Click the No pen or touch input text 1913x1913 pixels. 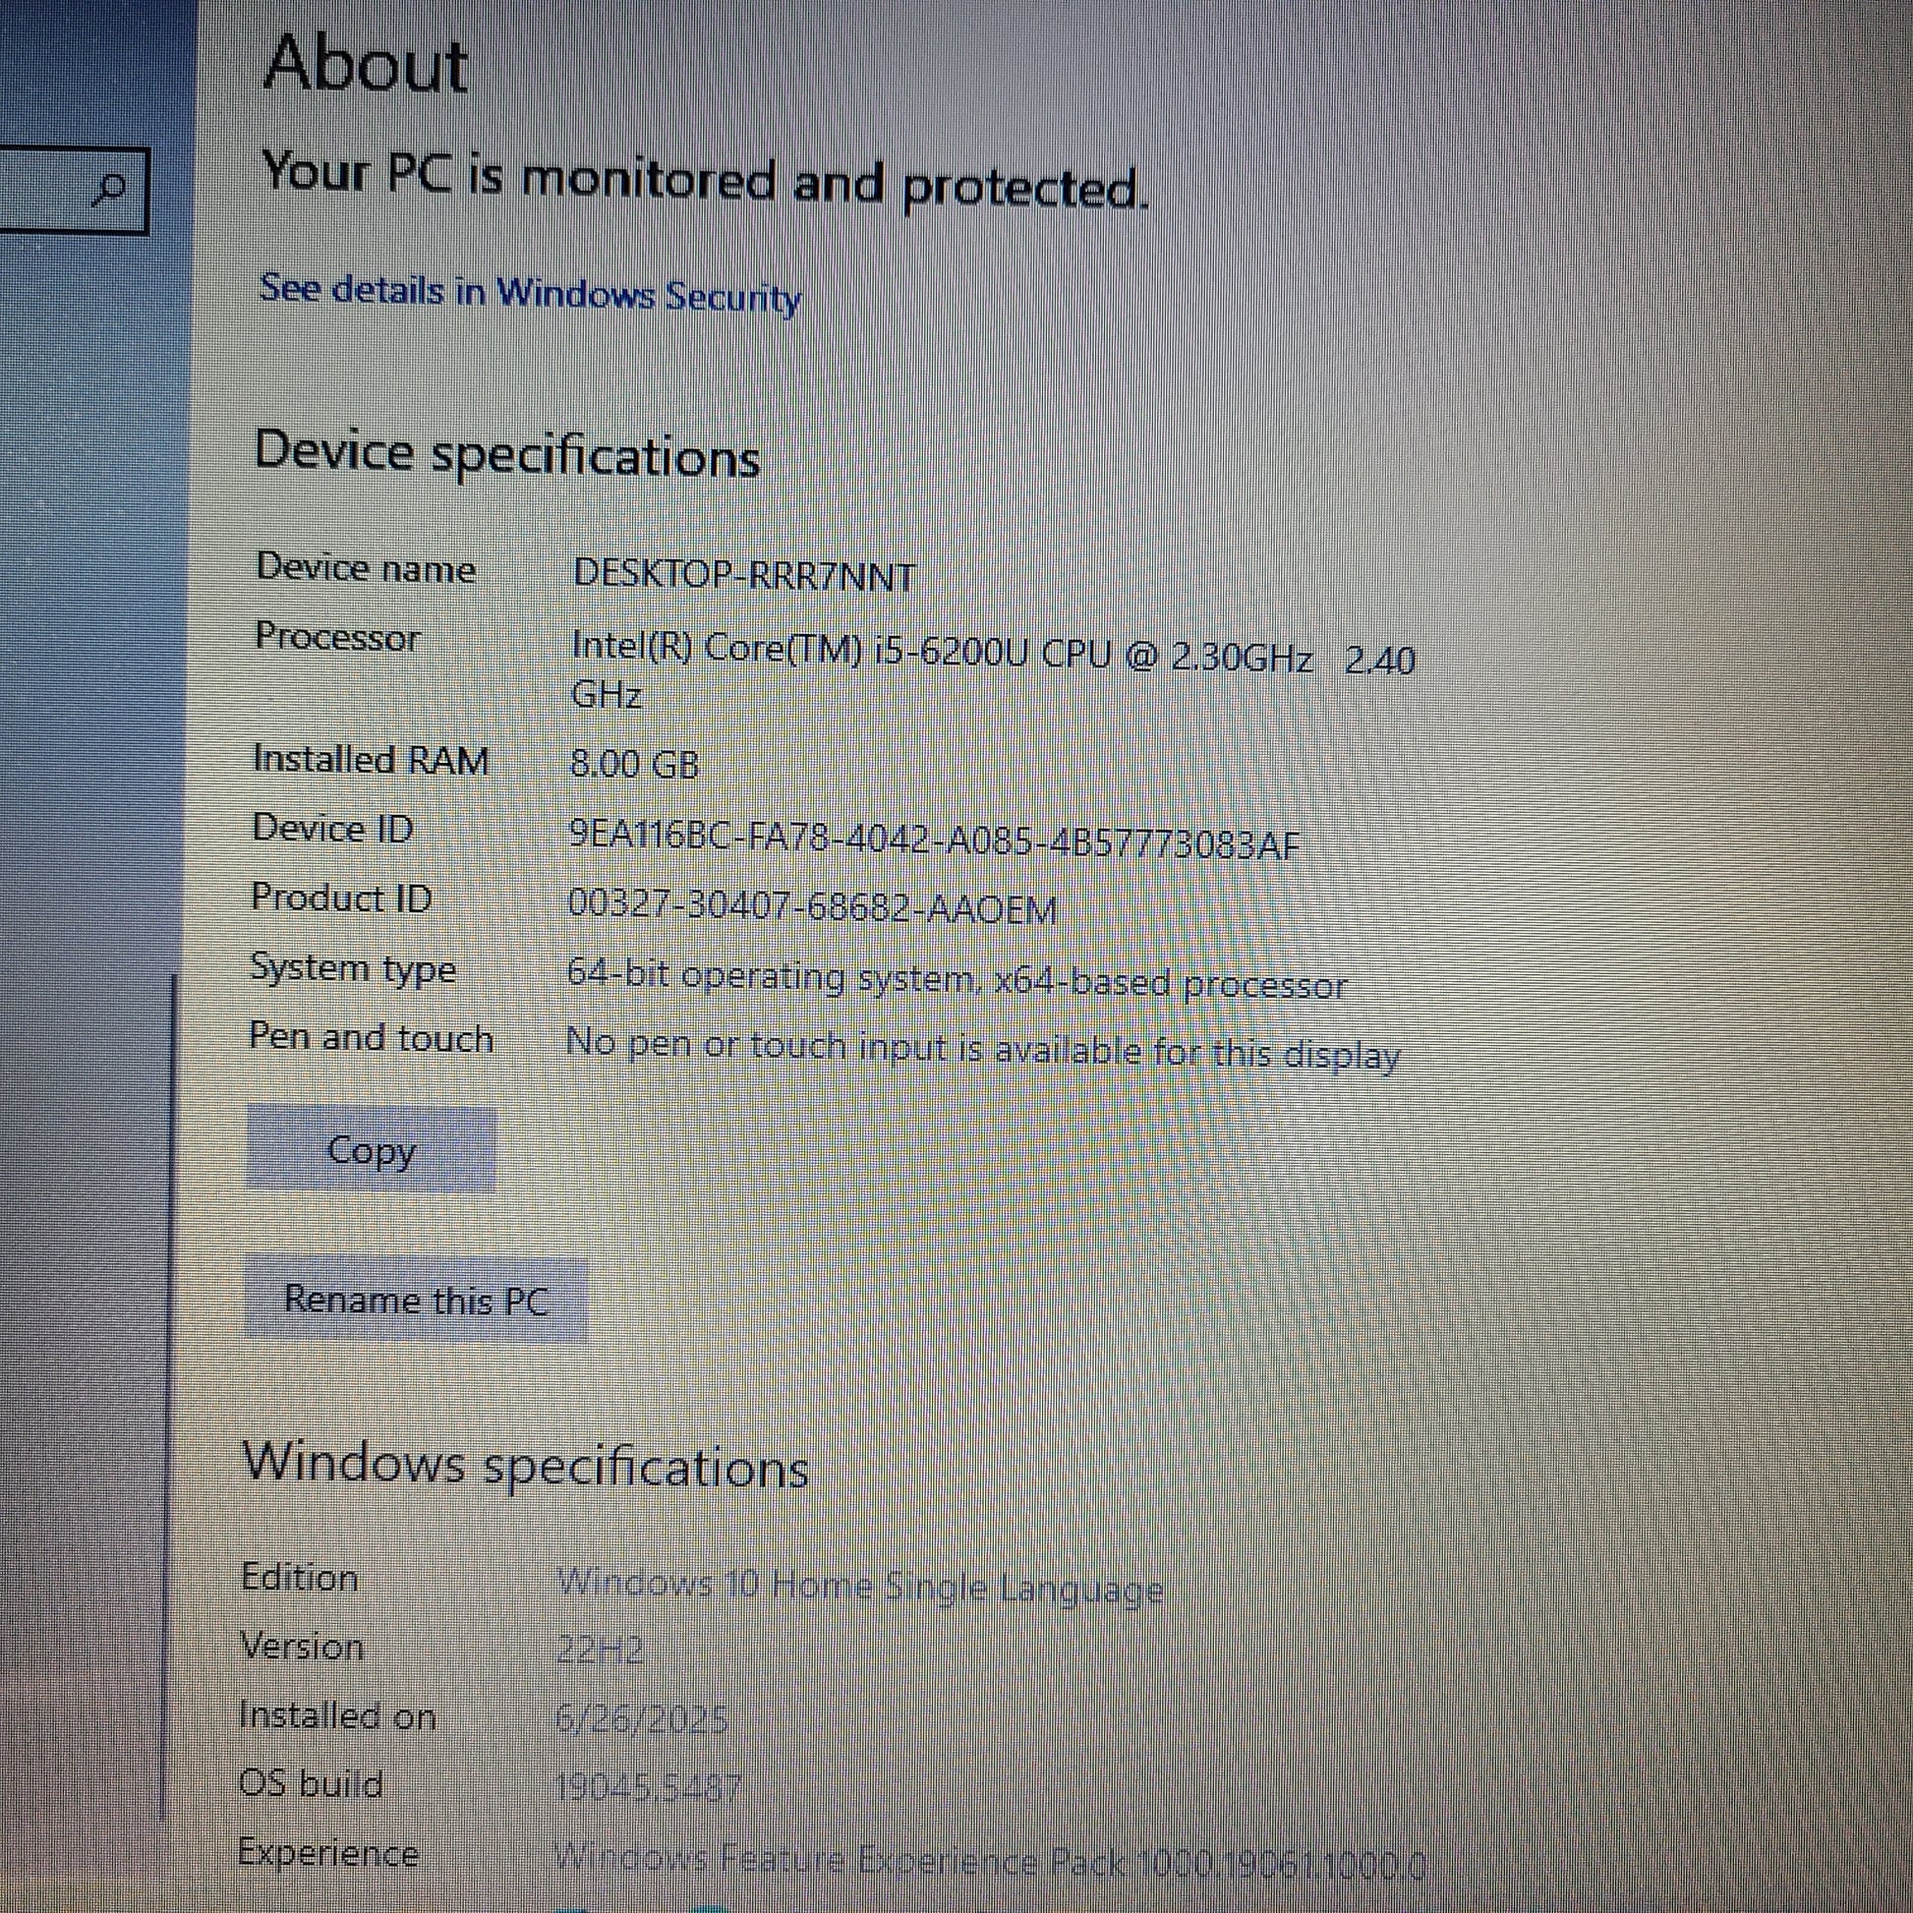tap(981, 1050)
